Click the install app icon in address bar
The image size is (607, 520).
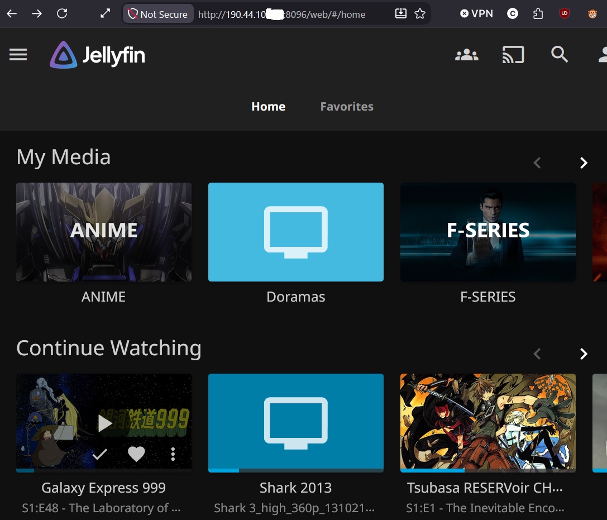pyautogui.click(x=401, y=14)
